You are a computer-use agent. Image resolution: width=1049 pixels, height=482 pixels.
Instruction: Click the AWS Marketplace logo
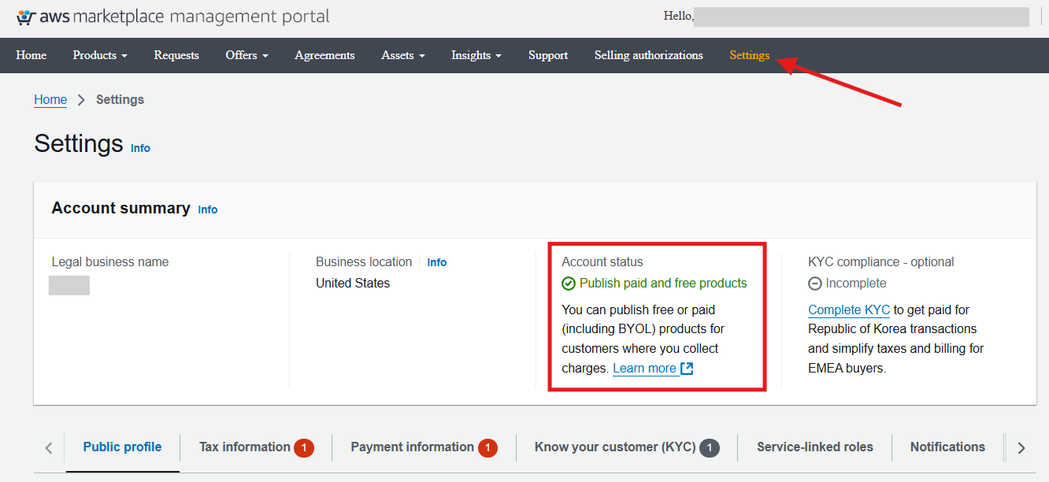pos(172,17)
